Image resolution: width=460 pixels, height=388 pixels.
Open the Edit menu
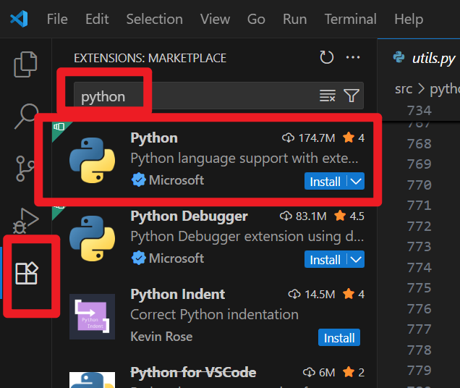click(x=97, y=19)
